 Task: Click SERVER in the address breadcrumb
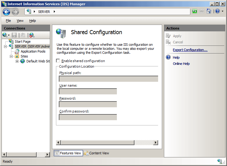(x=44, y=12)
